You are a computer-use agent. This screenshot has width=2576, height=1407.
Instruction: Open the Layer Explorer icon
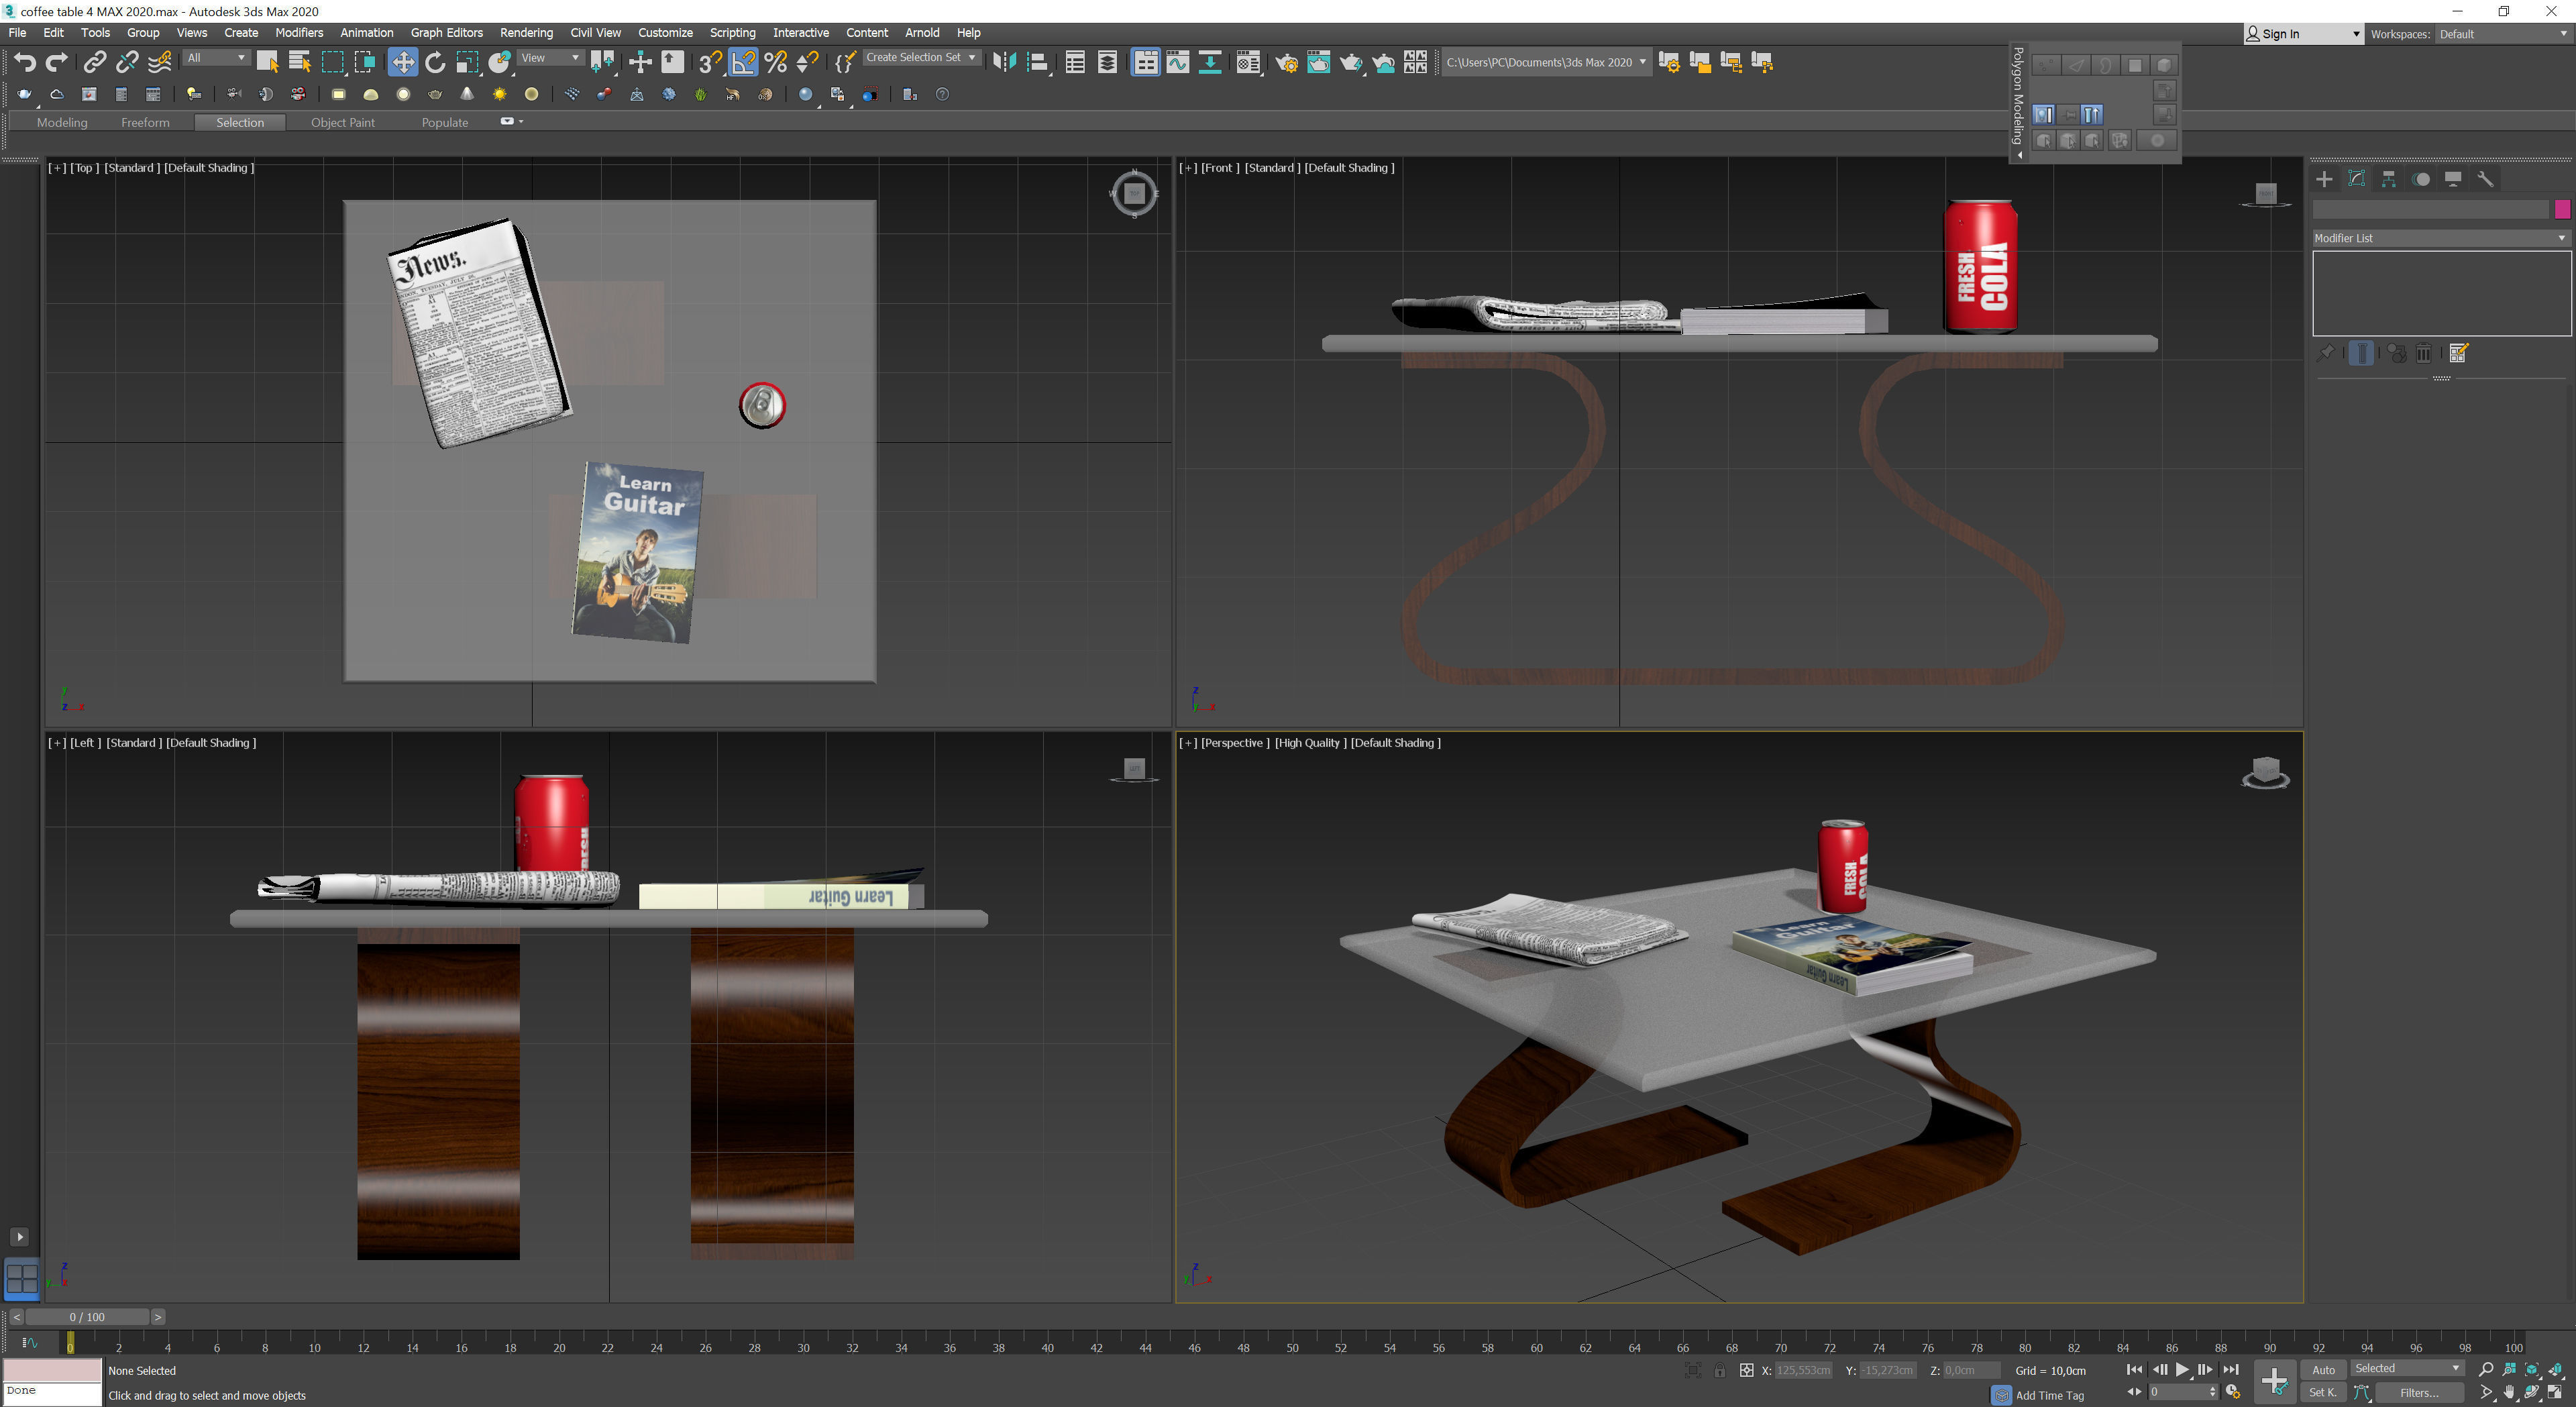point(1107,62)
